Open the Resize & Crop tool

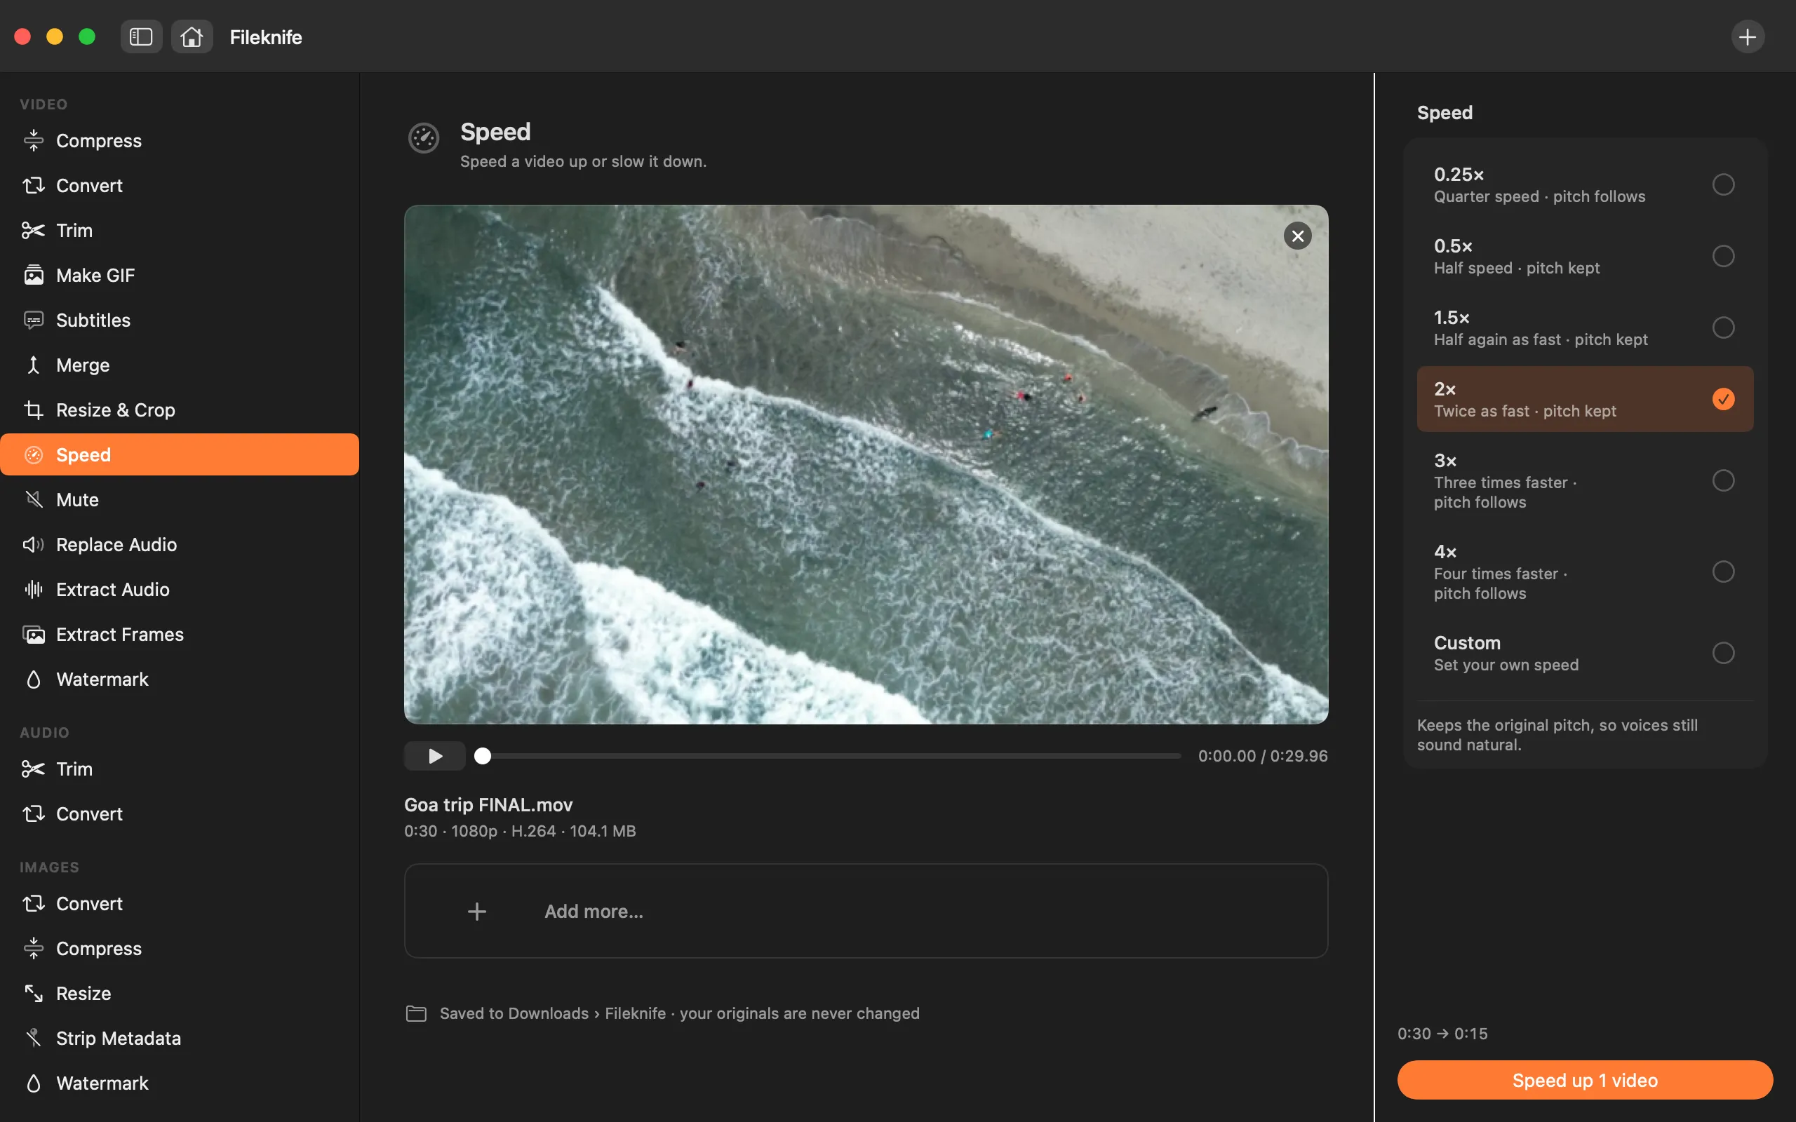point(180,410)
